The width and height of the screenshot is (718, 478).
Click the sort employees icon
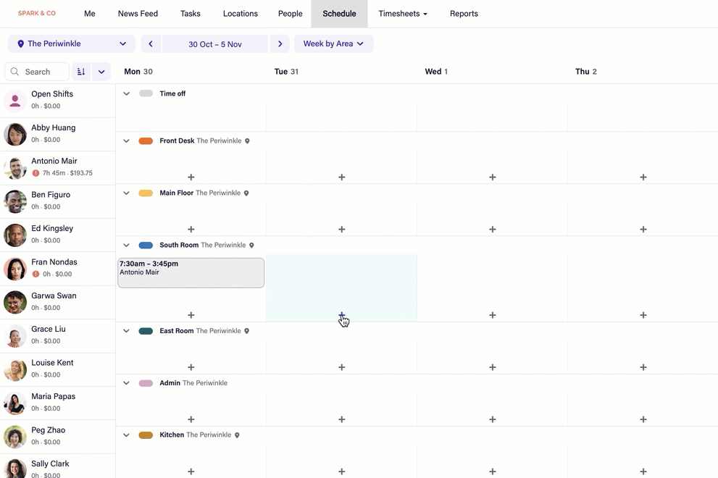pyautogui.click(x=81, y=72)
